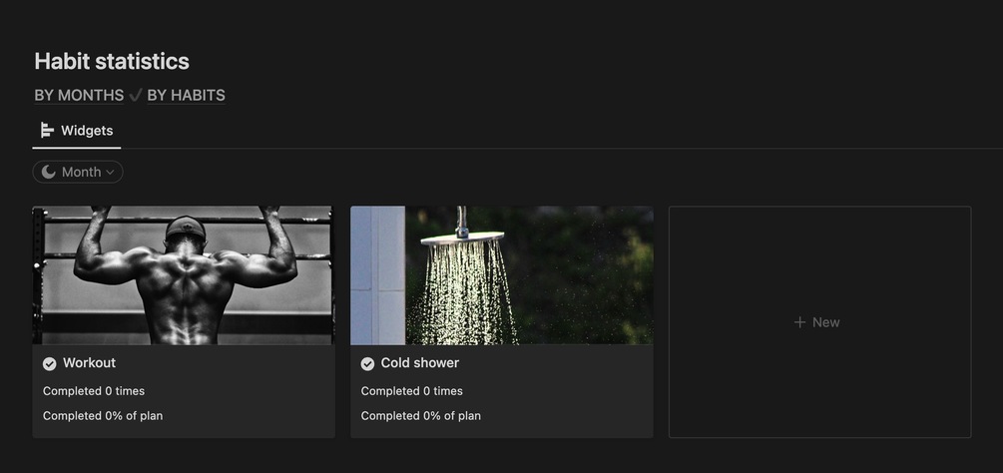The image size is (1003, 473).
Task: Open the BY MONTHS link
Action: tap(79, 95)
